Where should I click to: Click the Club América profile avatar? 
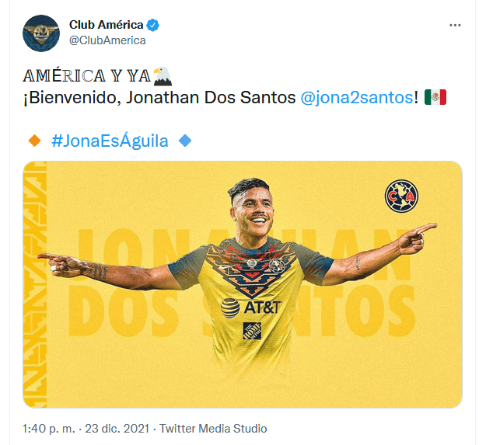tap(41, 33)
